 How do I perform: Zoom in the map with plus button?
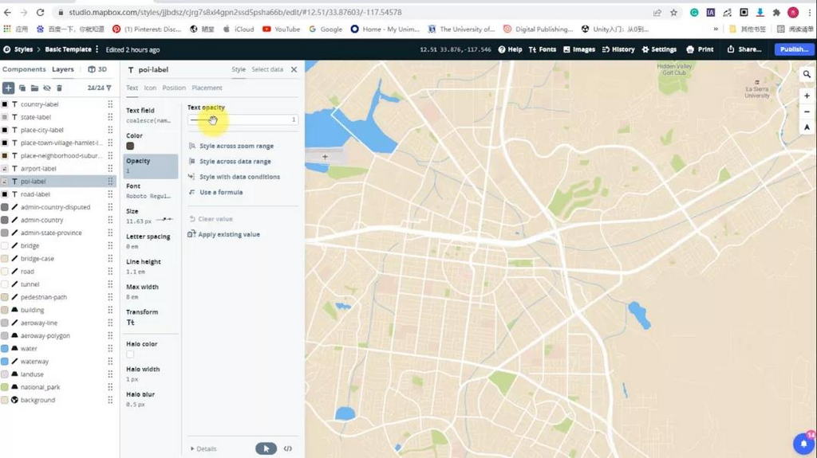point(807,96)
